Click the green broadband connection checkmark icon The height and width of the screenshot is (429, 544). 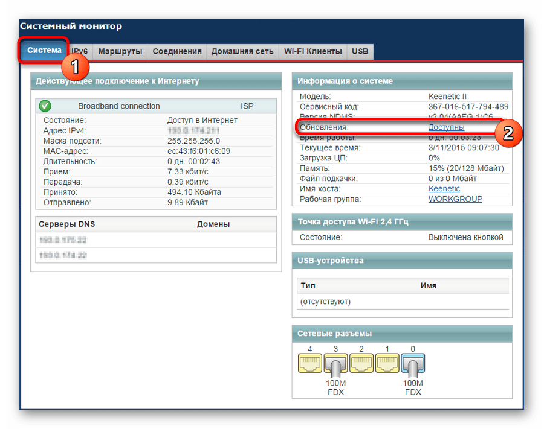tap(45, 106)
